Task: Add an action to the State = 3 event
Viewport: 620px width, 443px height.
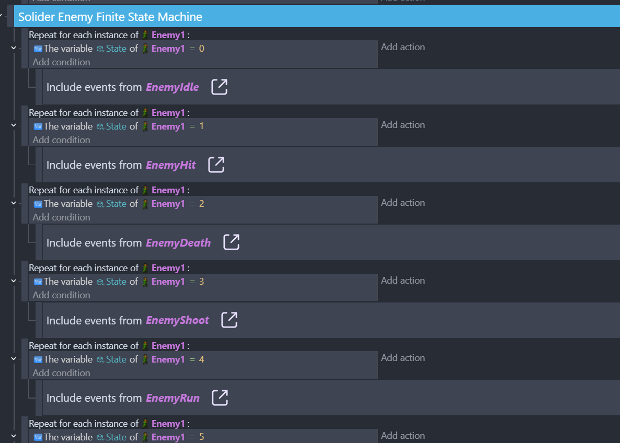Action: pyautogui.click(x=403, y=281)
